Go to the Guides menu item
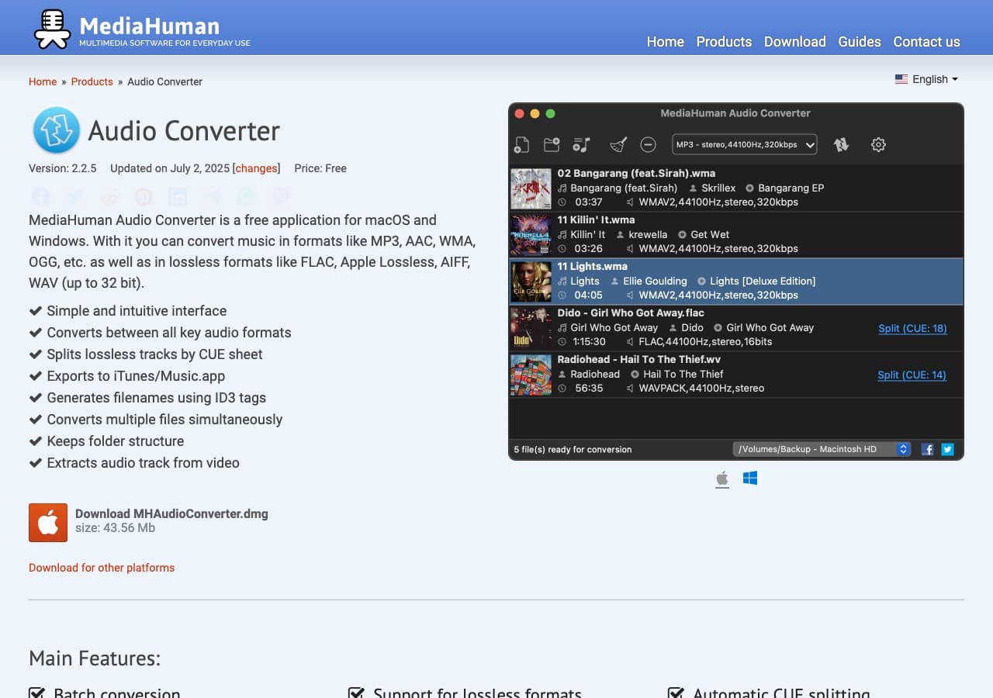993x698 pixels. coord(859,42)
